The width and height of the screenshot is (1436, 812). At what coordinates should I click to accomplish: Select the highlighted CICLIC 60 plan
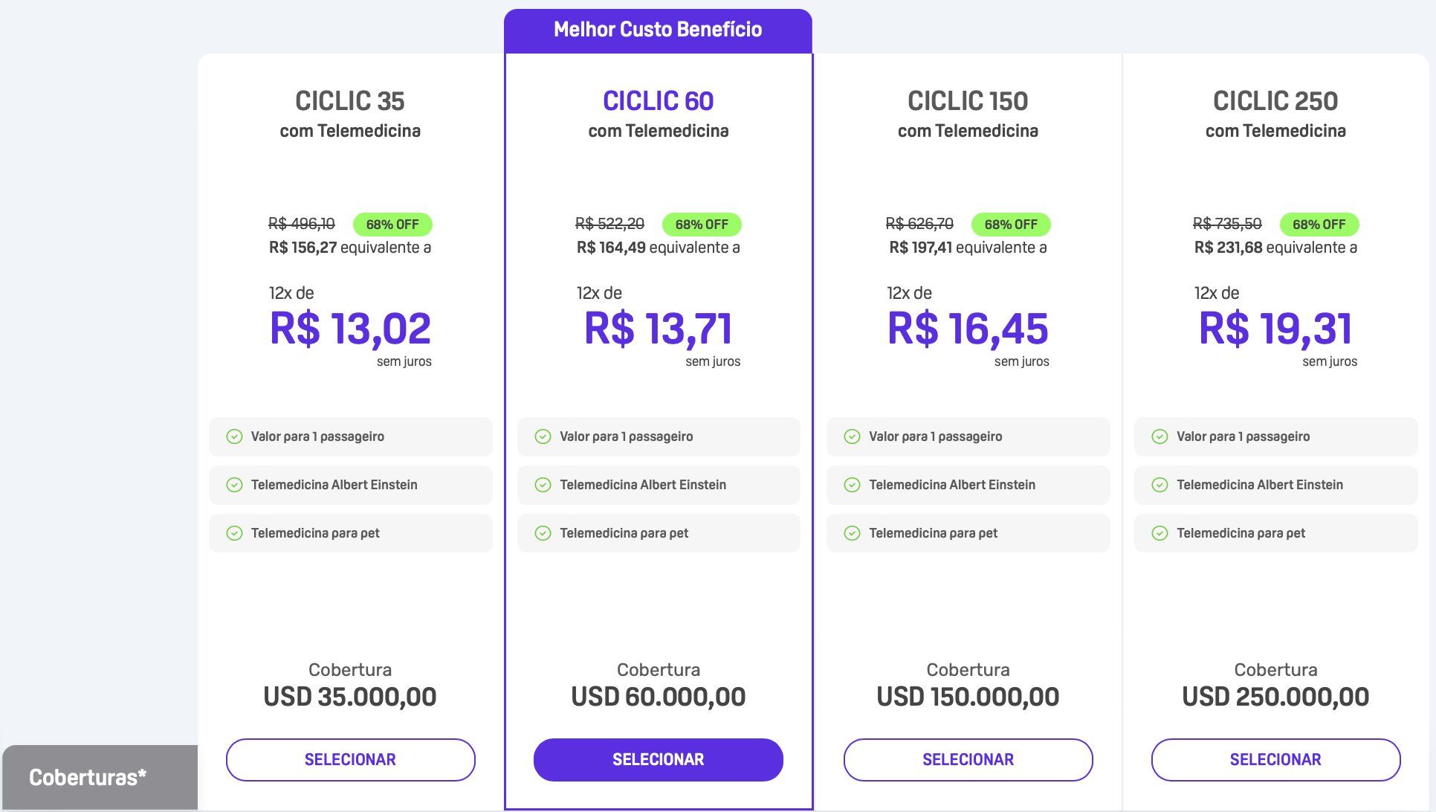(x=658, y=759)
